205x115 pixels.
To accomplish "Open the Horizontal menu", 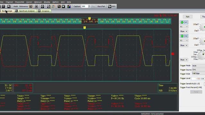I will click(x=20, y=2).
